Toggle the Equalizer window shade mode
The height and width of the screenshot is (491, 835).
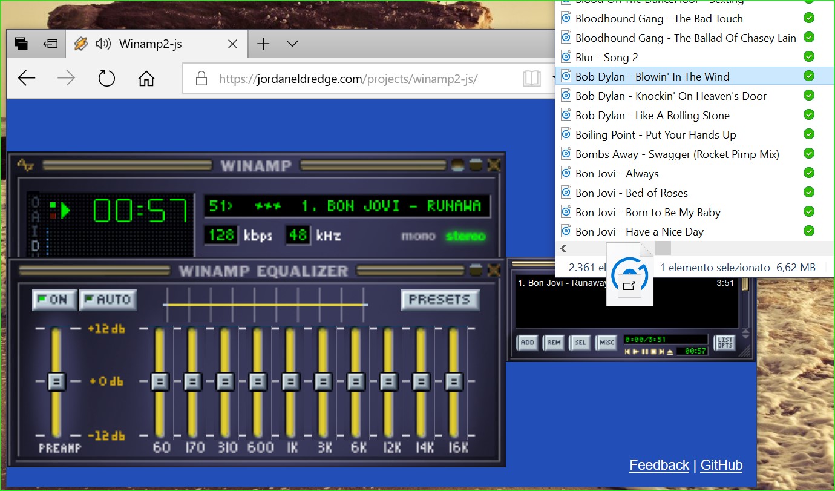coord(476,270)
